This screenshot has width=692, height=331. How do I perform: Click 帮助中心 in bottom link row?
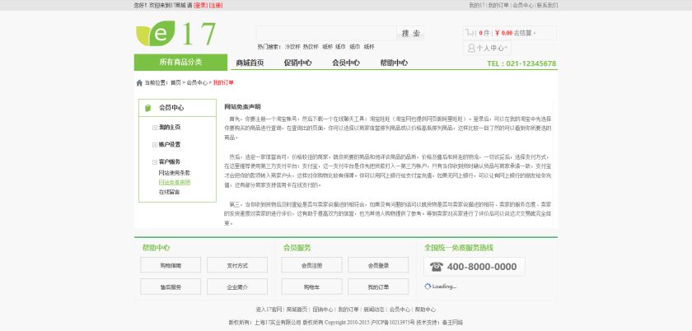click(x=425, y=310)
